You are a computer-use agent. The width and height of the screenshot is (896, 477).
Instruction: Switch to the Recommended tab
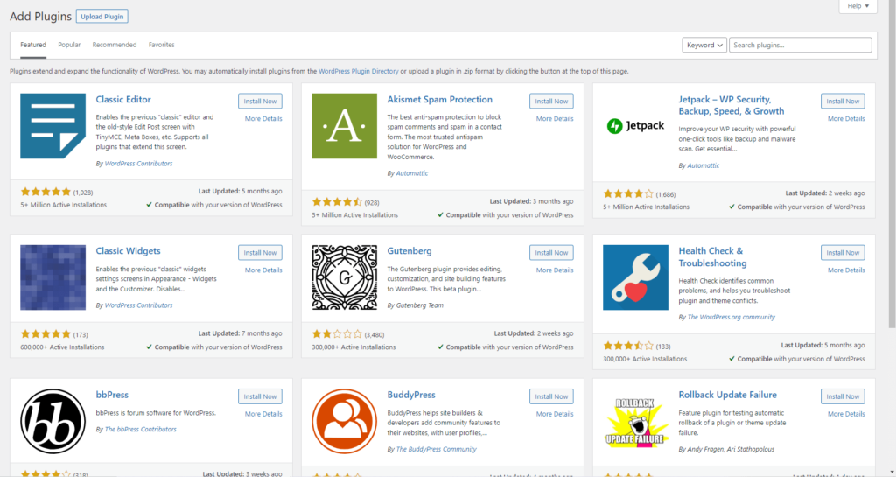tap(115, 45)
